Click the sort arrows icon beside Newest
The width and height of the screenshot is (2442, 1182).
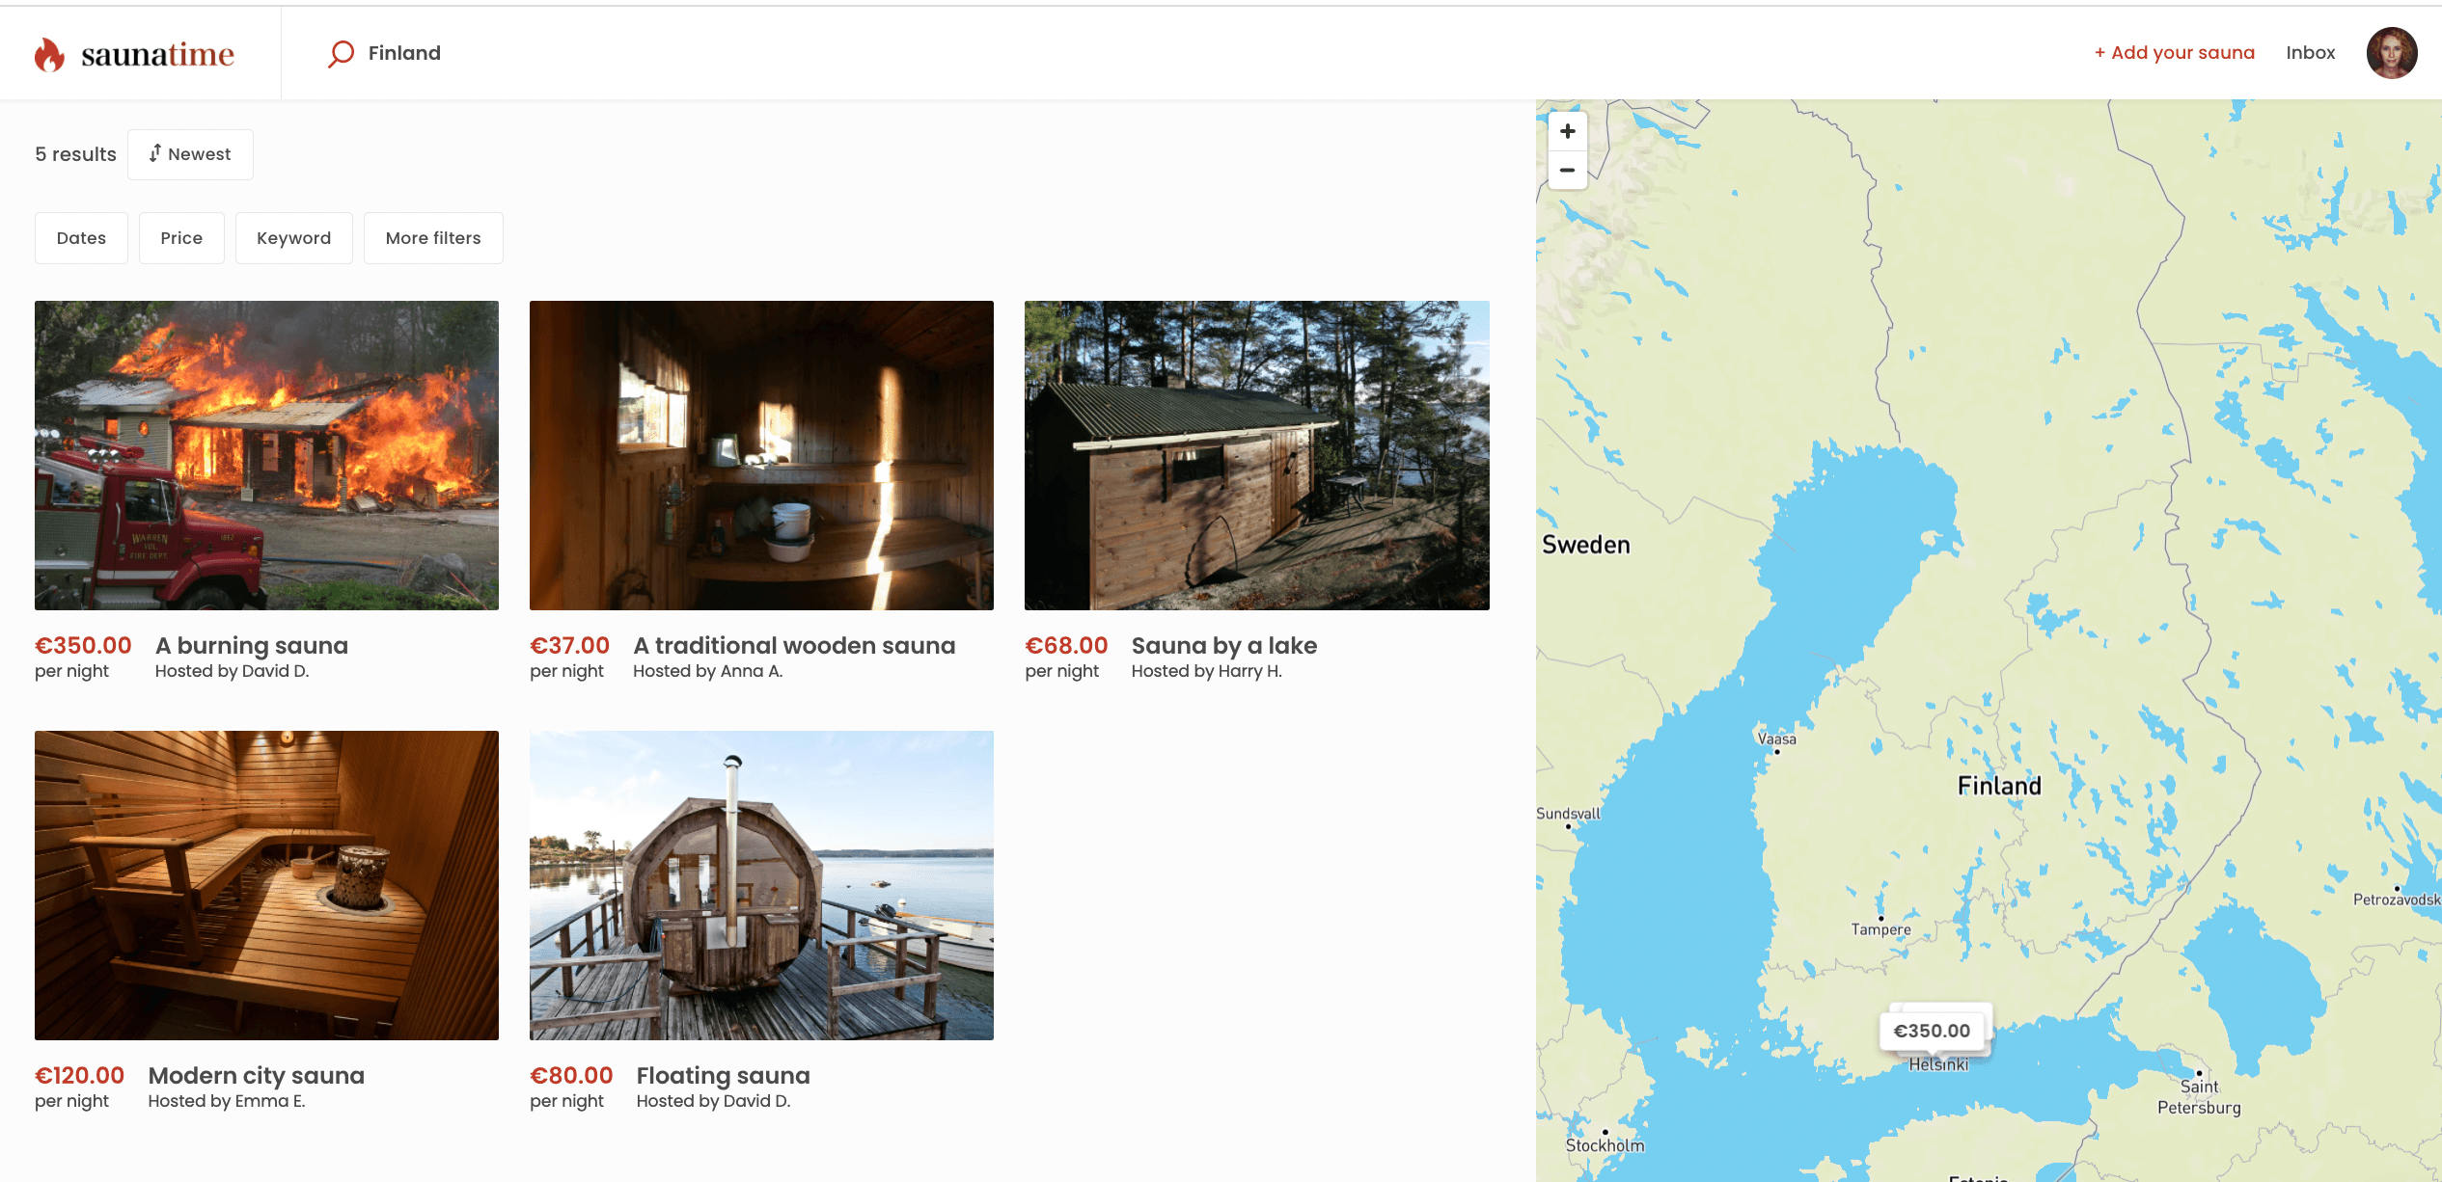[x=154, y=153]
